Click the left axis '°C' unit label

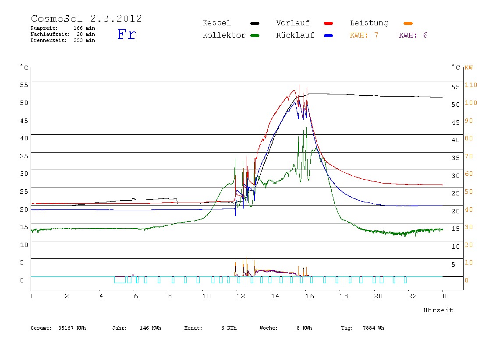pyautogui.click(x=25, y=67)
